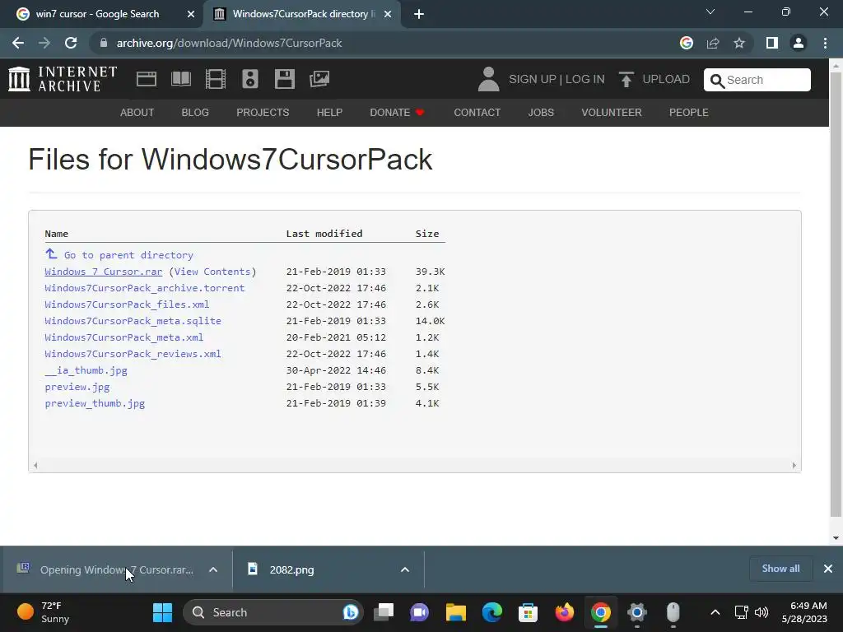Screen dimensions: 843x632
Task: Open Windows7CursorPack_reviews.xml link
Action: [x=133, y=354]
